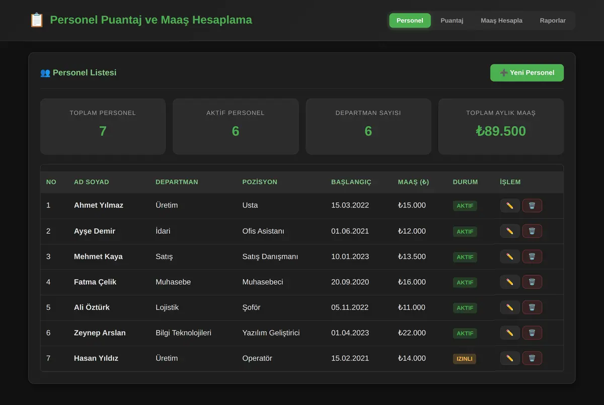The height and width of the screenshot is (405, 604).
Task: Select the Bilgi Teknolojileri department cell
Action: click(x=183, y=333)
